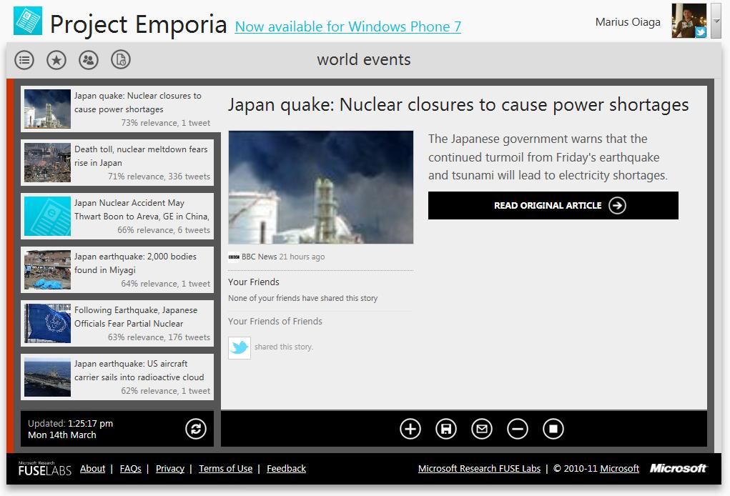Viewport: 730px width, 496px height.
Task: Click the Marius Oiaga username
Action: click(x=628, y=22)
